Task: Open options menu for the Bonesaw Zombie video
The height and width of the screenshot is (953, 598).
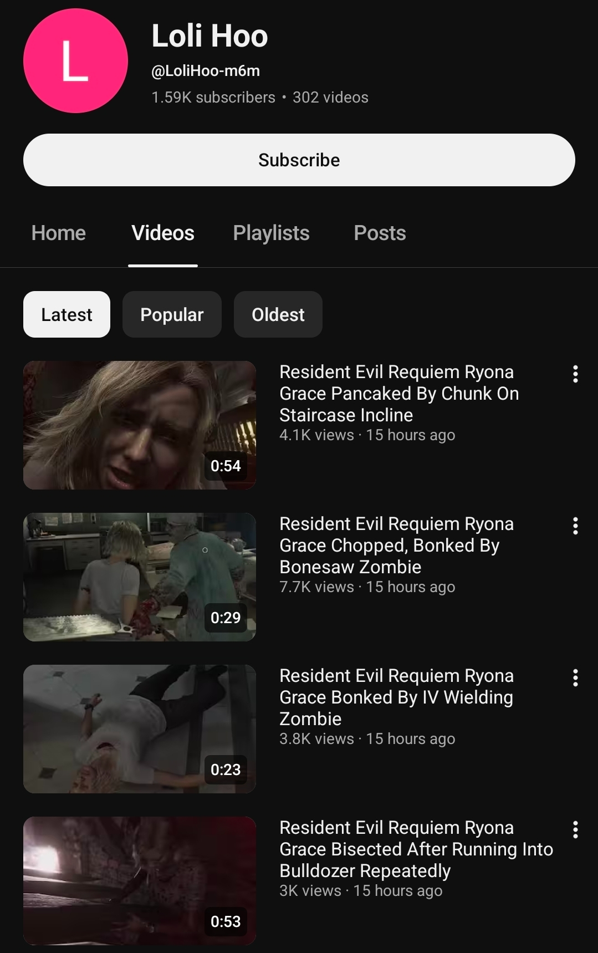Action: click(x=575, y=526)
